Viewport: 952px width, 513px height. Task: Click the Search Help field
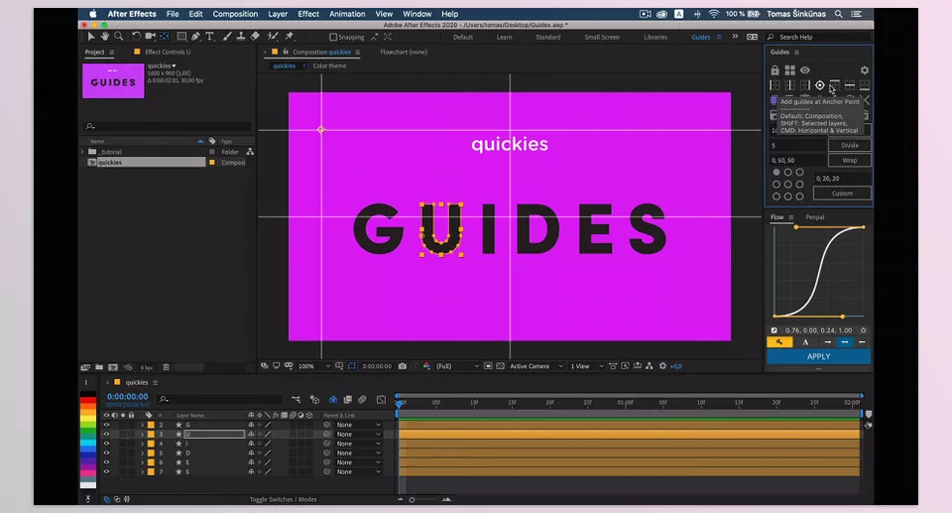818,37
